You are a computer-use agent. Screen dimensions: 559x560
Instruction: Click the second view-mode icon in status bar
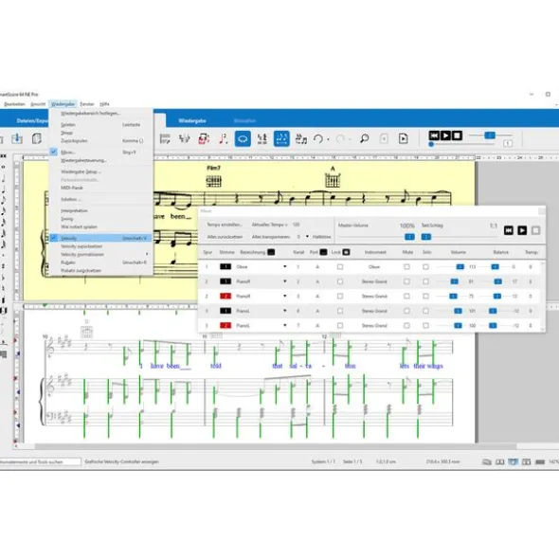click(x=500, y=461)
